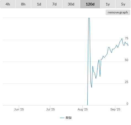Click the 50 y-axis value label
The image size is (131, 125).
(x=127, y=60)
